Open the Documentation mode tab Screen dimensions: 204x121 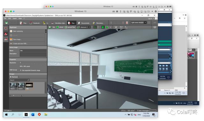tap(84, 23)
